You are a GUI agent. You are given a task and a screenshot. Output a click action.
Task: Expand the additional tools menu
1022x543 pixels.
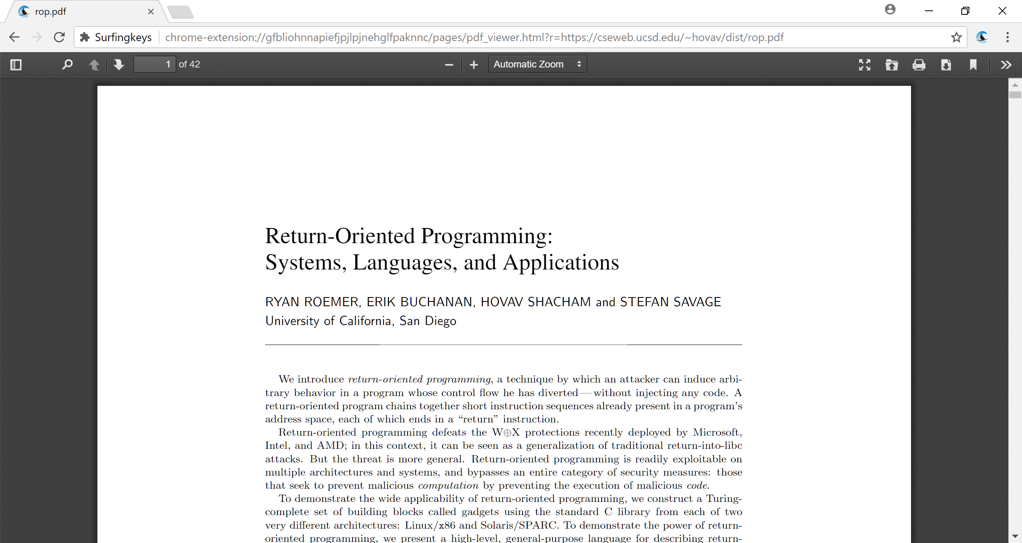[x=1006, y=64]
